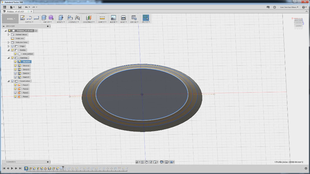The width and height of the screenshot is (310, 174).
Task: Open the Grid and Snaps settings
Action: tap(167, 162)
